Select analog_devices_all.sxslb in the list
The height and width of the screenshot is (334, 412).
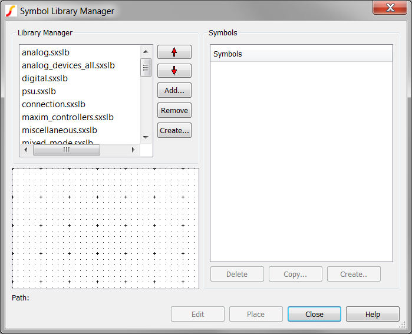(x=68, y=65)
